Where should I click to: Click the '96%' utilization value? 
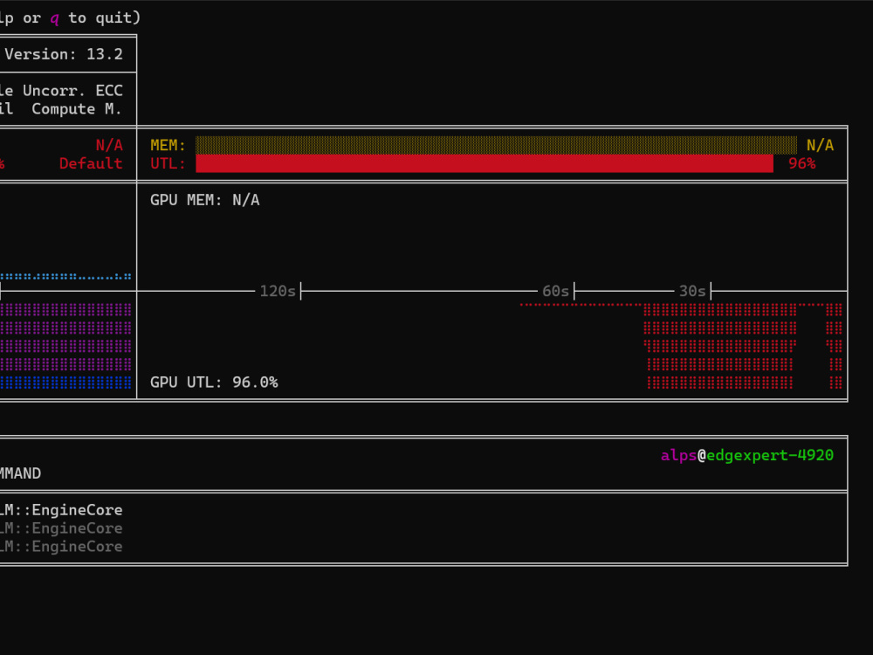[801, 163]
